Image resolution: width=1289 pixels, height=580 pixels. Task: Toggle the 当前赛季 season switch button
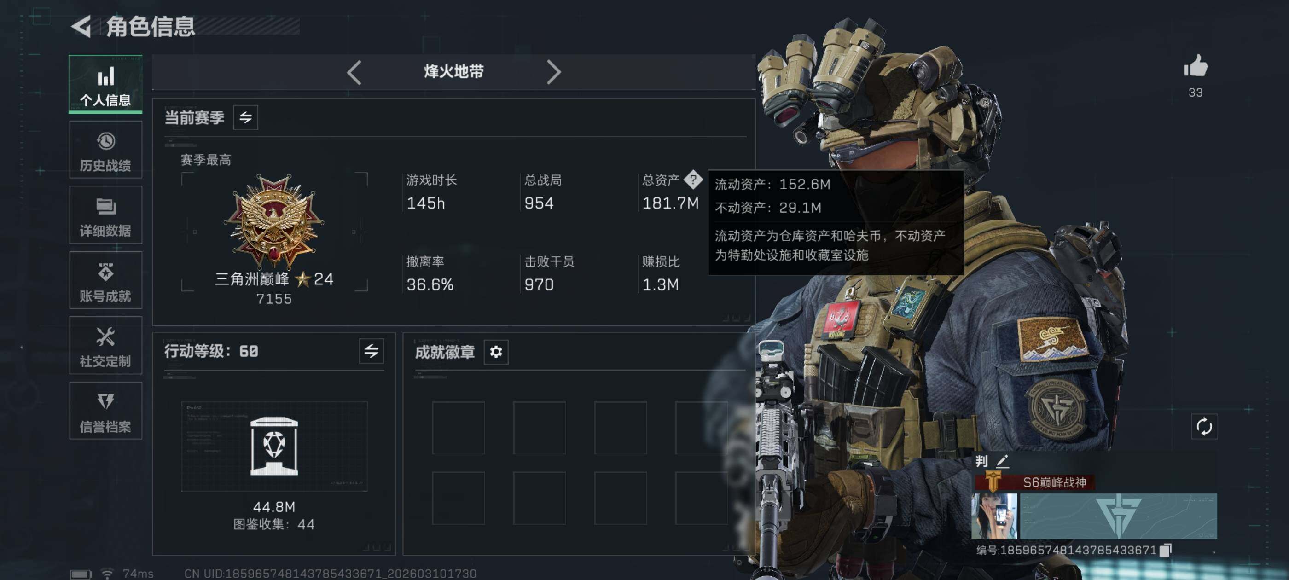tap(245, 117)
